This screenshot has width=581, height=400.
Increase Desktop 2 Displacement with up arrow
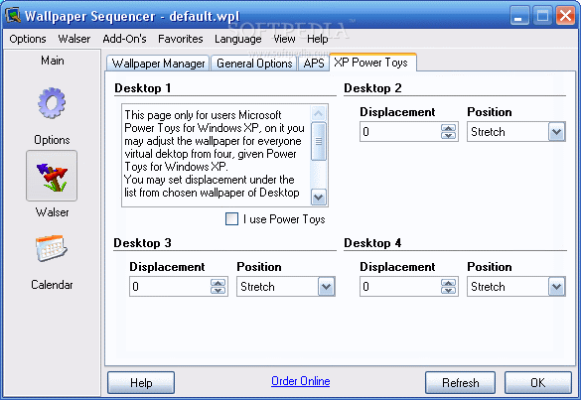click(x=448, y=128)
